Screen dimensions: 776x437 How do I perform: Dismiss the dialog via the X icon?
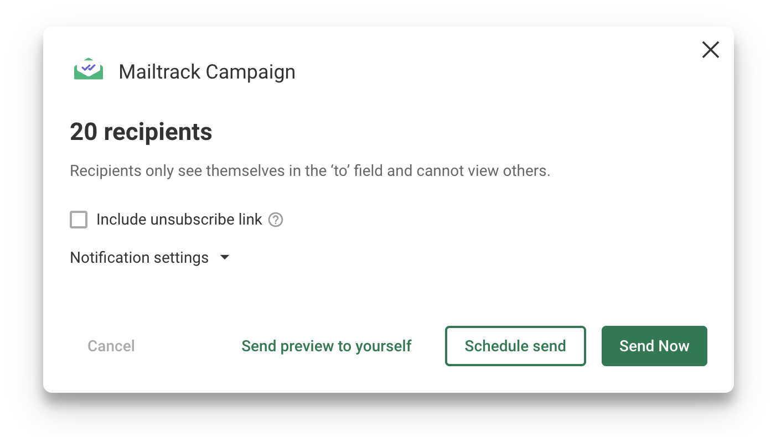tap(710, 49)
